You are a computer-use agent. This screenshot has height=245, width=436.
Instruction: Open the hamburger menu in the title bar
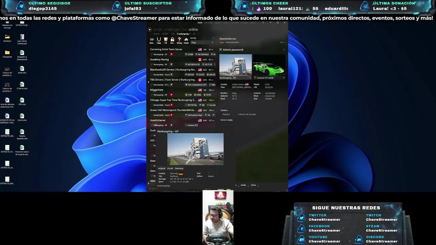click(x=263, y=22)
